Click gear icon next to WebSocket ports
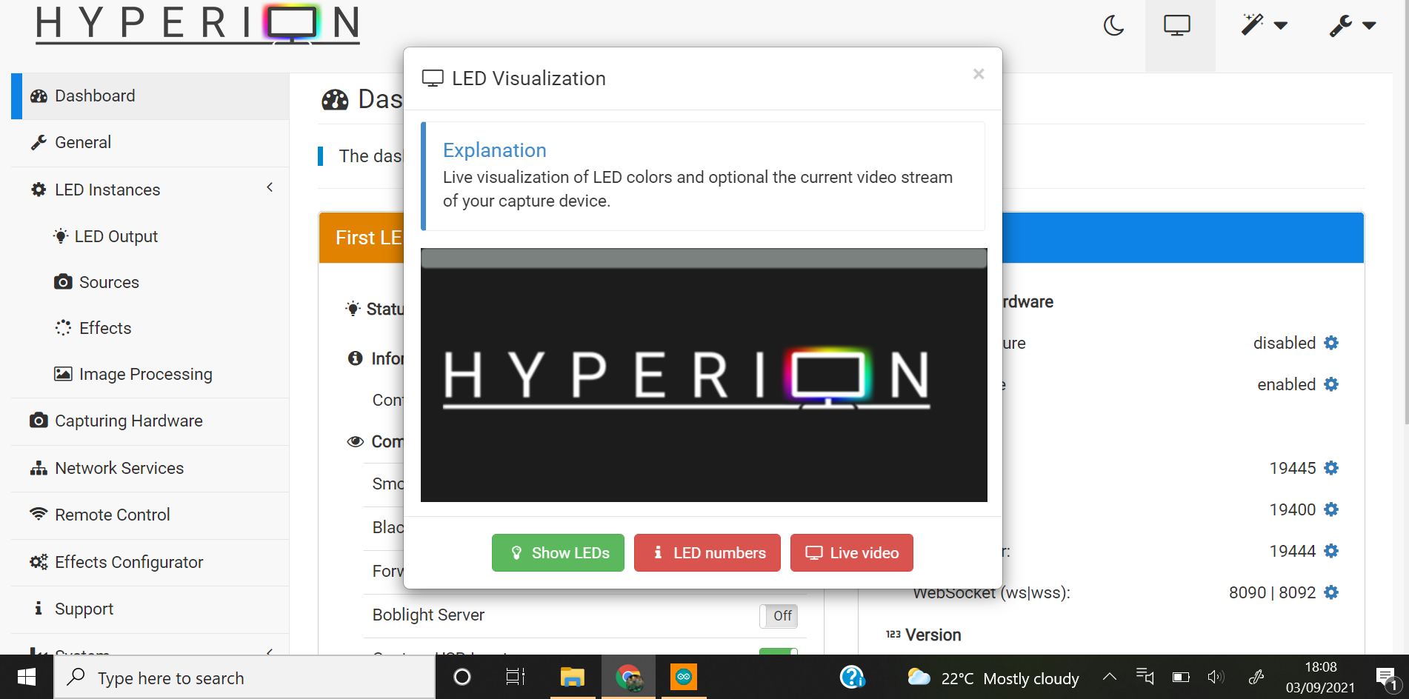 [1331, 592]
